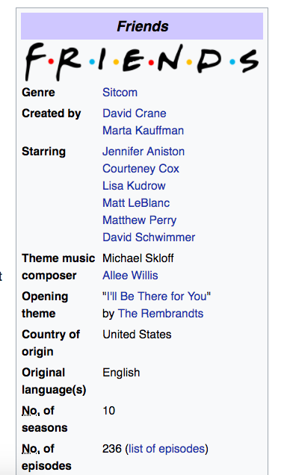Click the Friends logo image
Viewport: 287px width, 475px height.
pos(142,61)
